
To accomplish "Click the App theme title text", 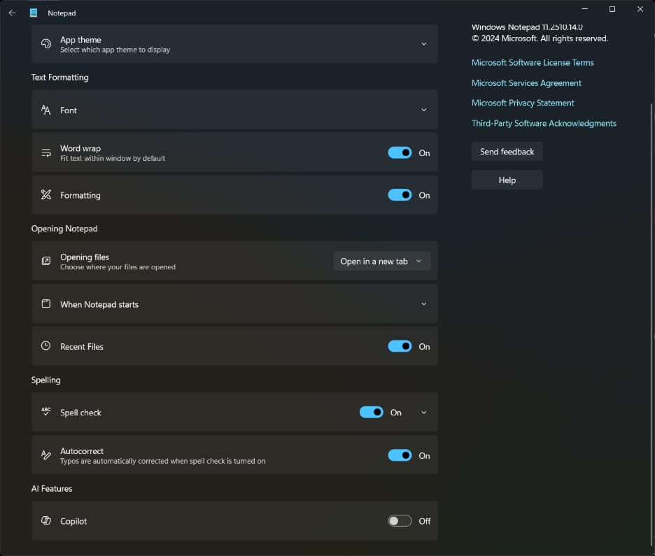I will [x=80, y=40].
